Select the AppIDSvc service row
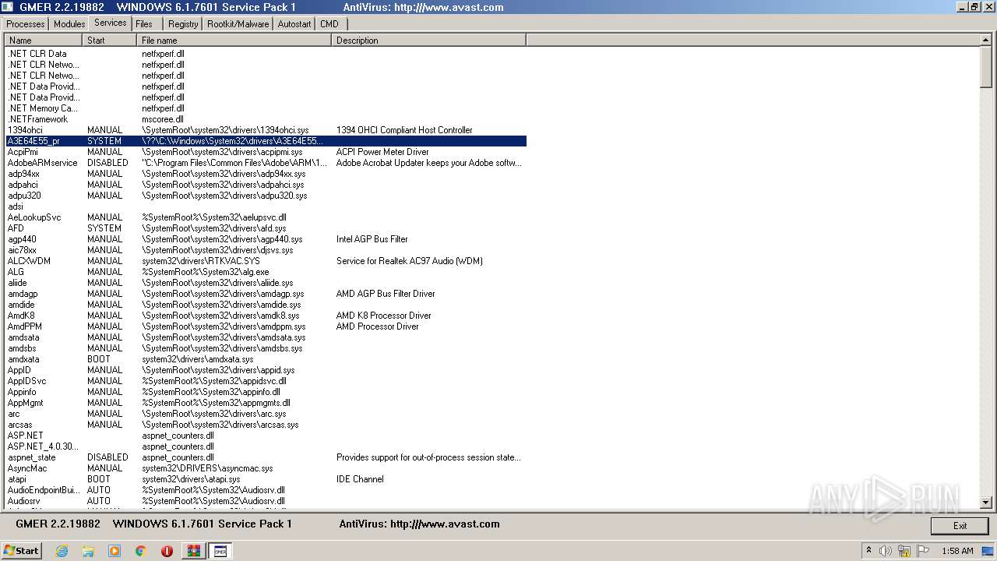997x561 pixels. click(266, 381)
